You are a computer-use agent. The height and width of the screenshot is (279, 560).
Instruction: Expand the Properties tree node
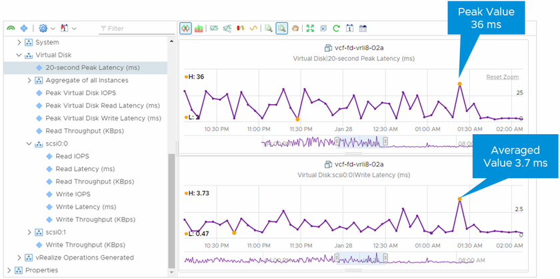(8, 270)
